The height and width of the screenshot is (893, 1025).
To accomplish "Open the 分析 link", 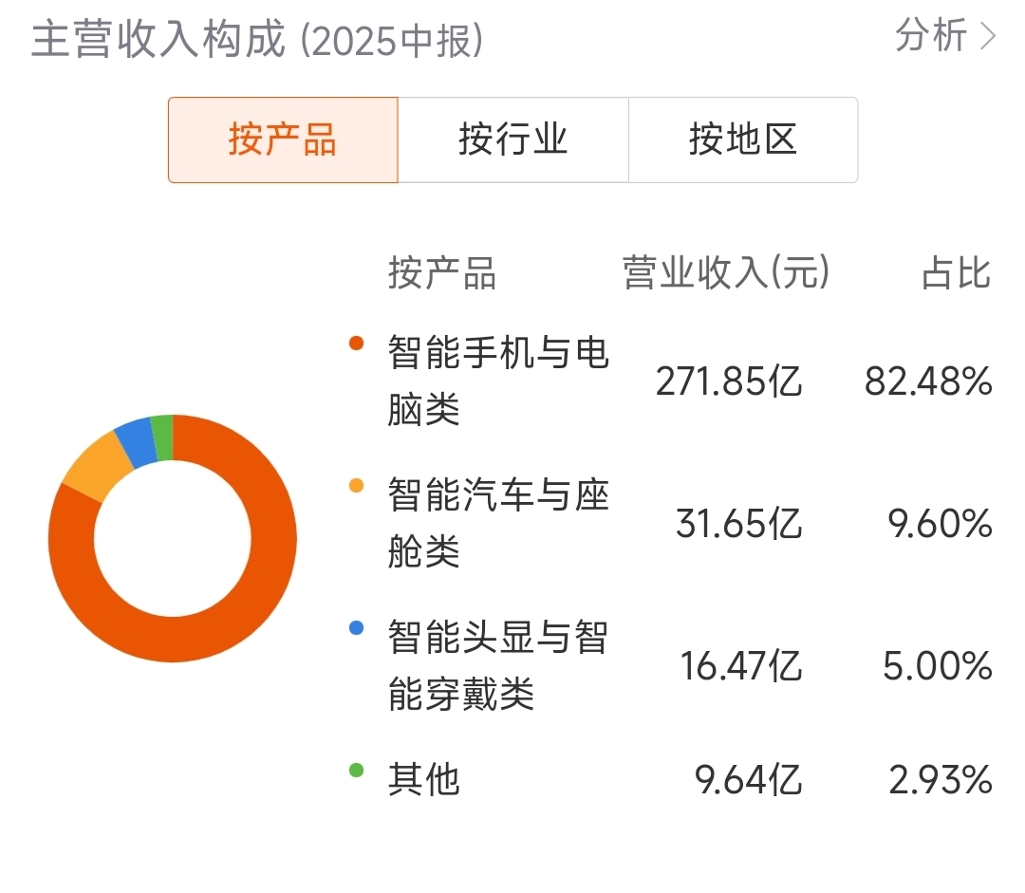I will pyautogui.click(x=931, y=36).
